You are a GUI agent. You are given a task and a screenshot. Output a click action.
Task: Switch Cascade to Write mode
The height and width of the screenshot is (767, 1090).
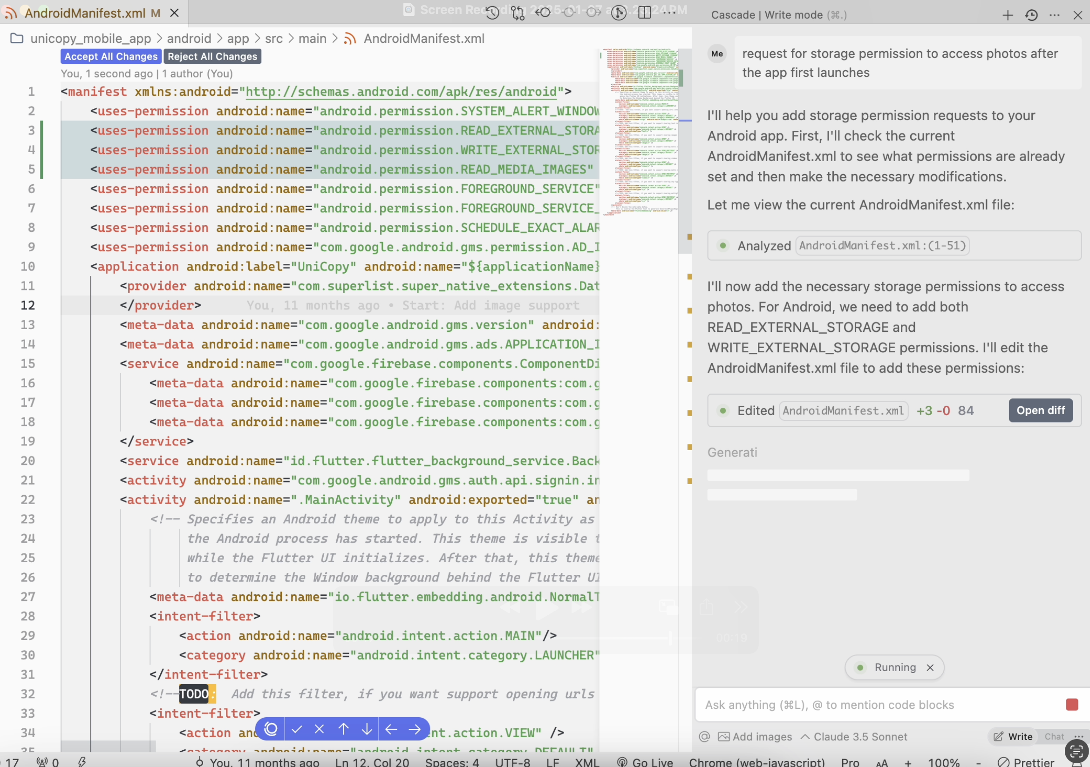pos(1013,736)
